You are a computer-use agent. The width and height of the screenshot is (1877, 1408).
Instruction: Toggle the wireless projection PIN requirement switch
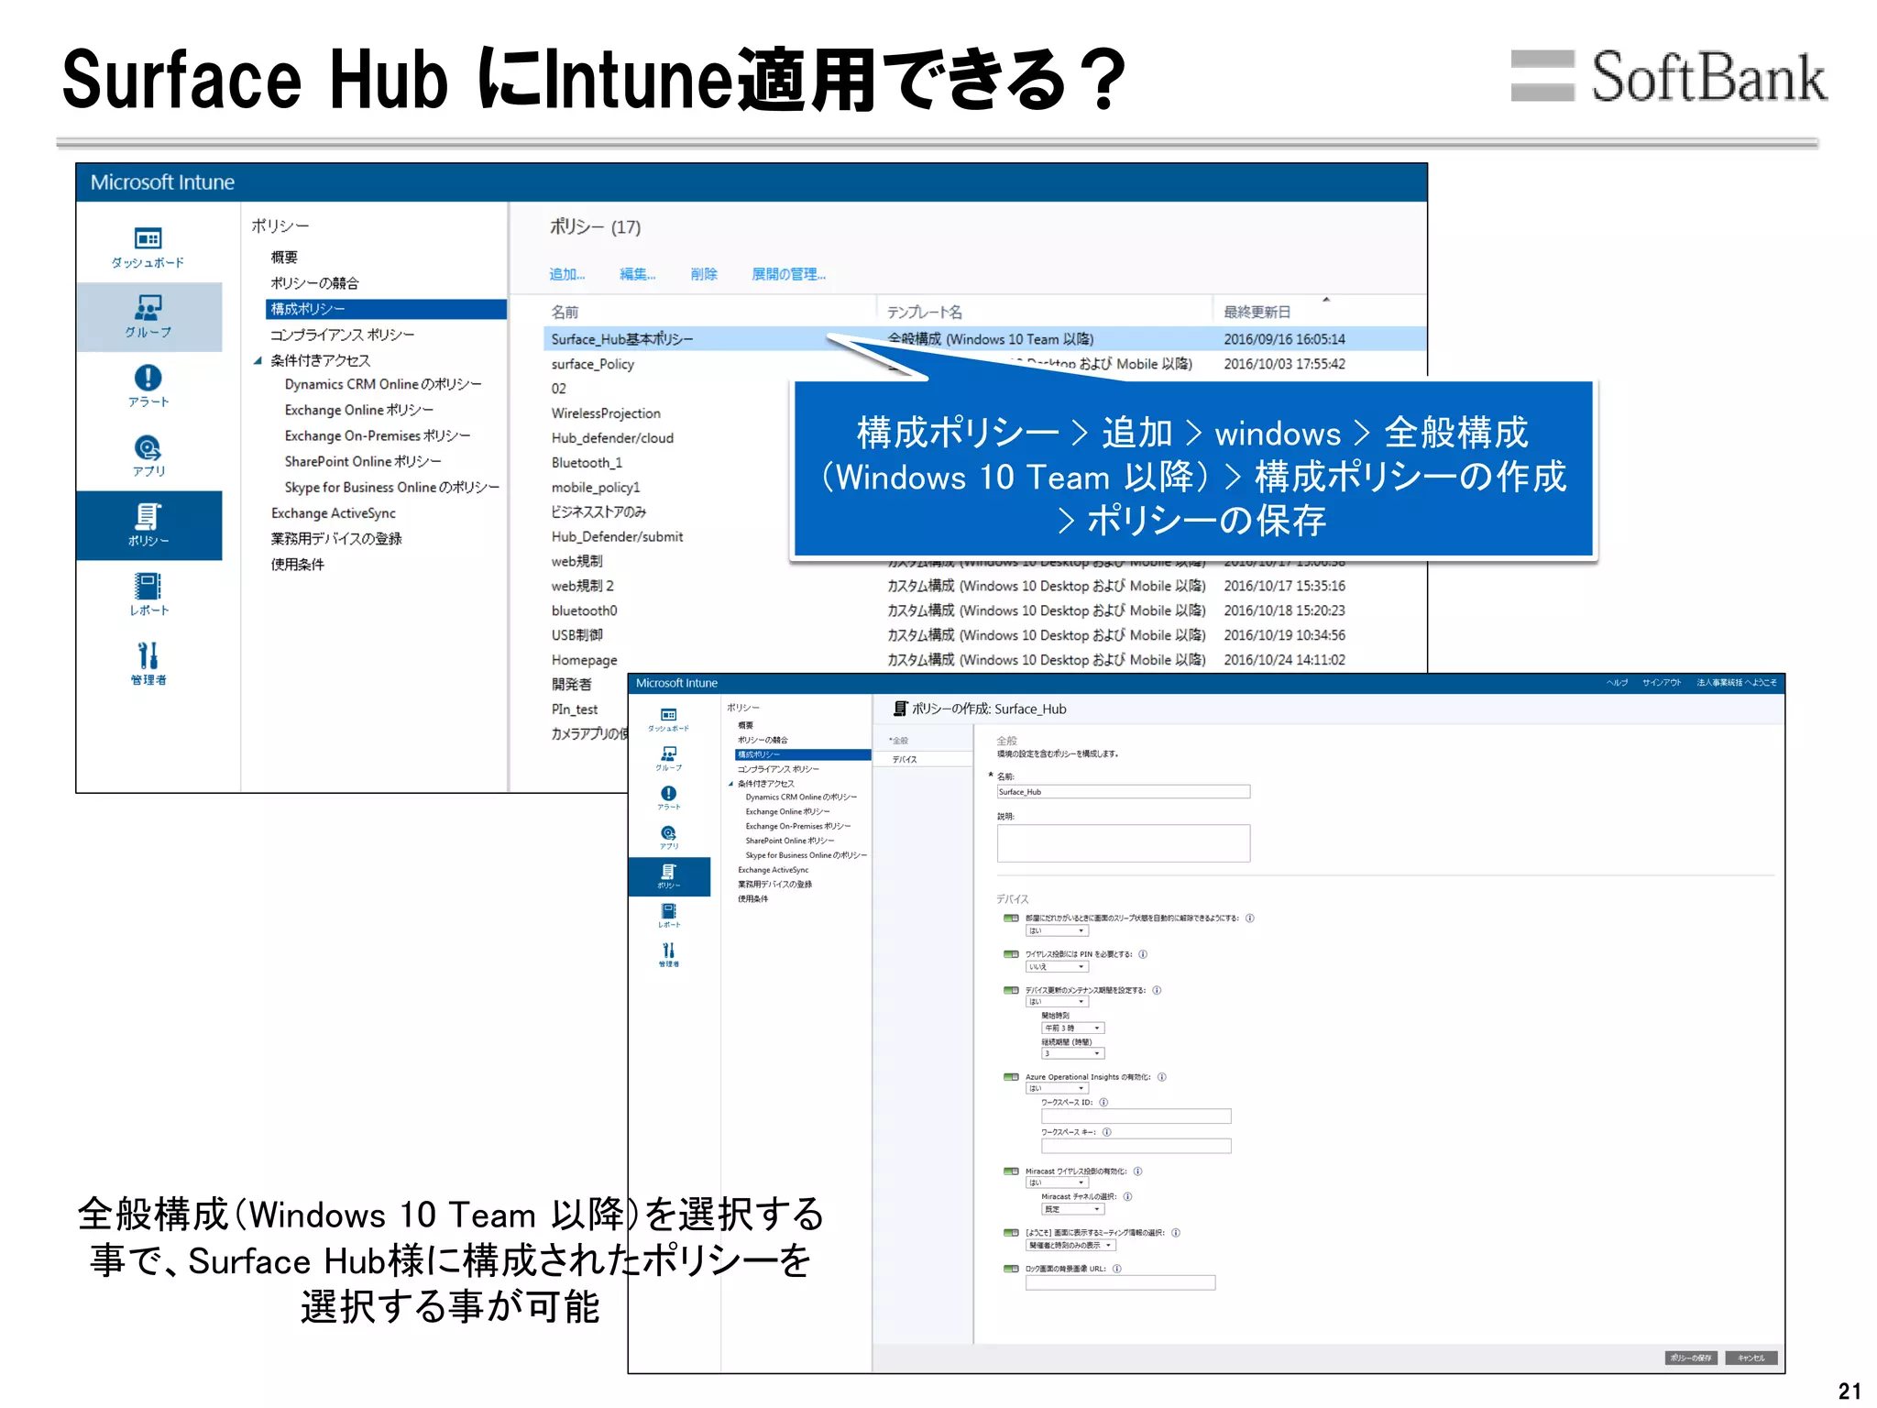pyautogui.click(x=1011, y=954)
